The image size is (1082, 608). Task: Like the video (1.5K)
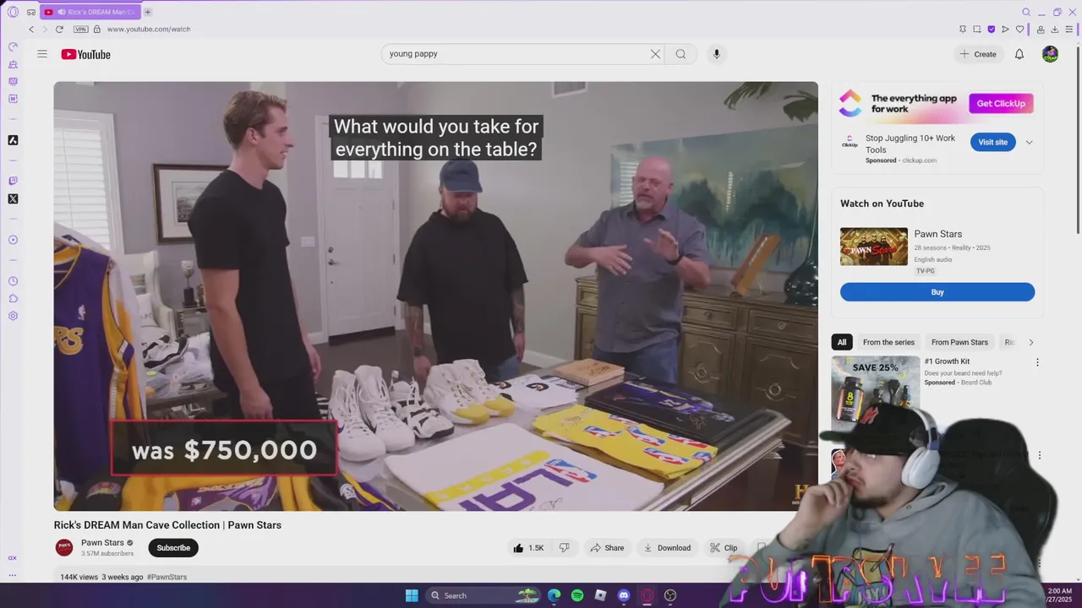(528, 548)
